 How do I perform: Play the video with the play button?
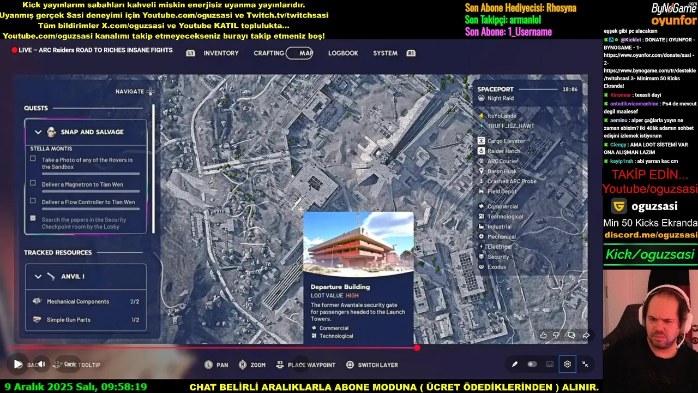[x=18, y=364]
